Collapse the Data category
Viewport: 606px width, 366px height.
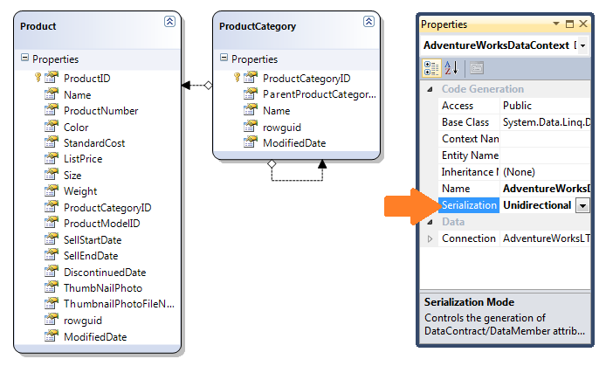click(x=430, y=222)
